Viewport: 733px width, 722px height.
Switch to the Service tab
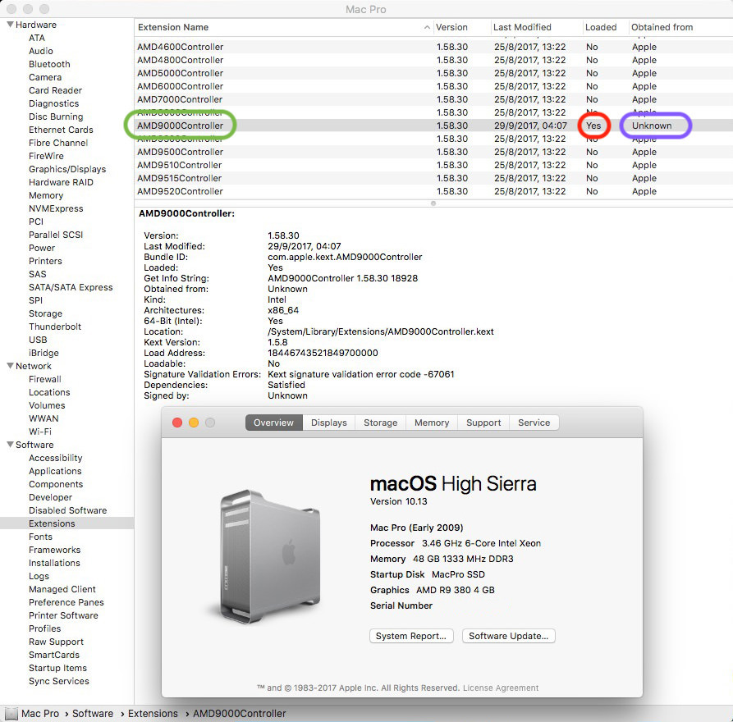(534, 423)
